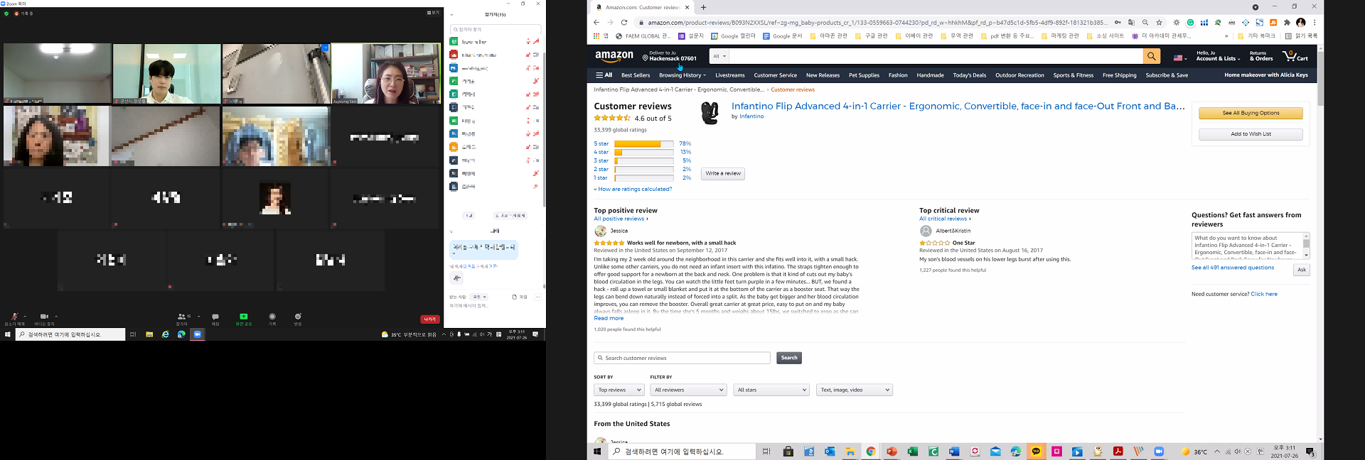Open the Top reviews sort dropdown
The width and height of the screenshot is (1365, 460).
(619, 390)
